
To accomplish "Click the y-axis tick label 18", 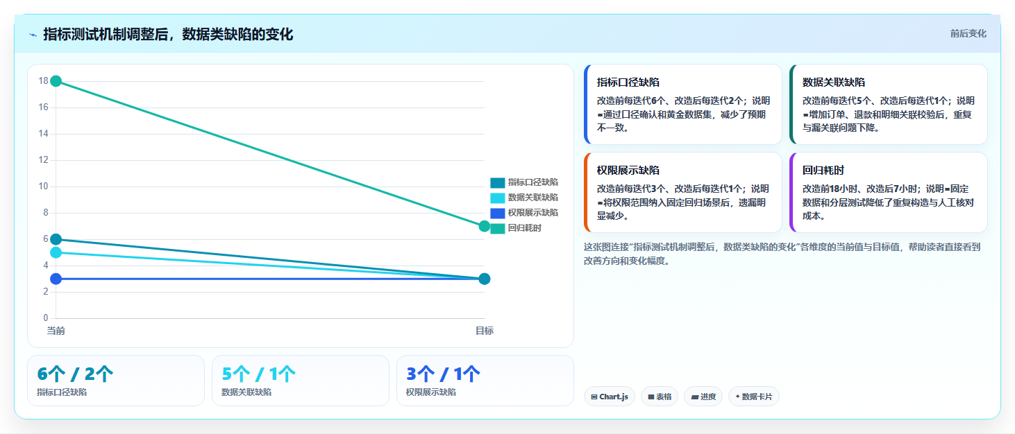I will coord(43,81).
